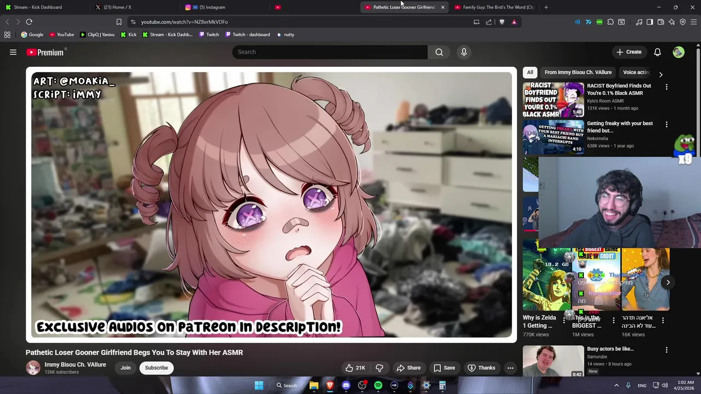Dislike the video with thumbs down
The image size is (701, 394).
point(379,368)
